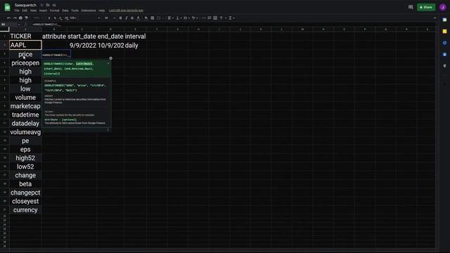Image resolution: width=450 pixels, height=253 pixels.
Task: Open the text rotation dropdown
Action: click(195, 18)
